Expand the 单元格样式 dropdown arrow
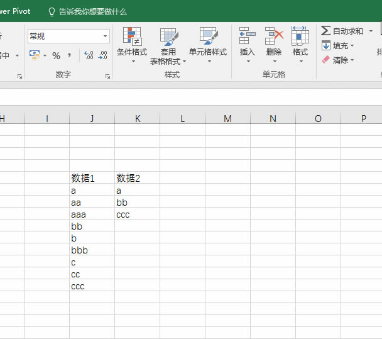The width and height of the screenshot is (382, 339). (209, 61)
